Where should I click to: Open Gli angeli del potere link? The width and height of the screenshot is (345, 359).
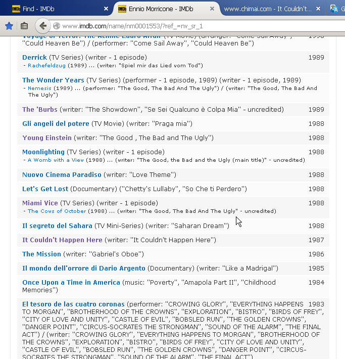click(x=56, y=124)
